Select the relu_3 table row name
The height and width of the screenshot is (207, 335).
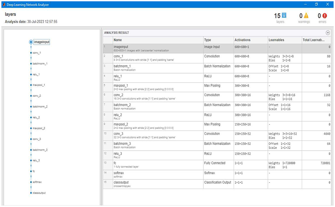tap(118, 153)
